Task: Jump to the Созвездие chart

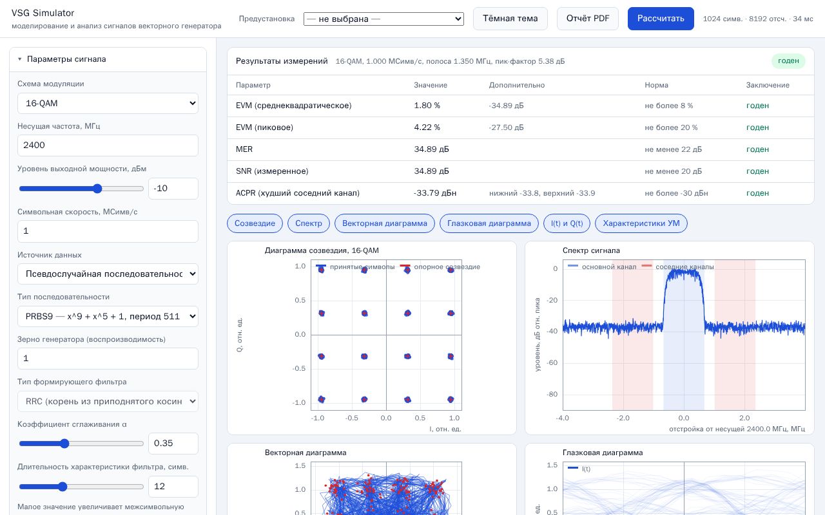Action: pos(255,223)
